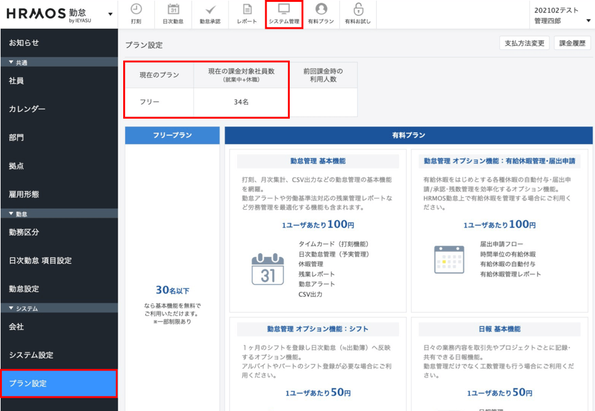Collapse the 勤怠 sidebar section

coord(12,213)
